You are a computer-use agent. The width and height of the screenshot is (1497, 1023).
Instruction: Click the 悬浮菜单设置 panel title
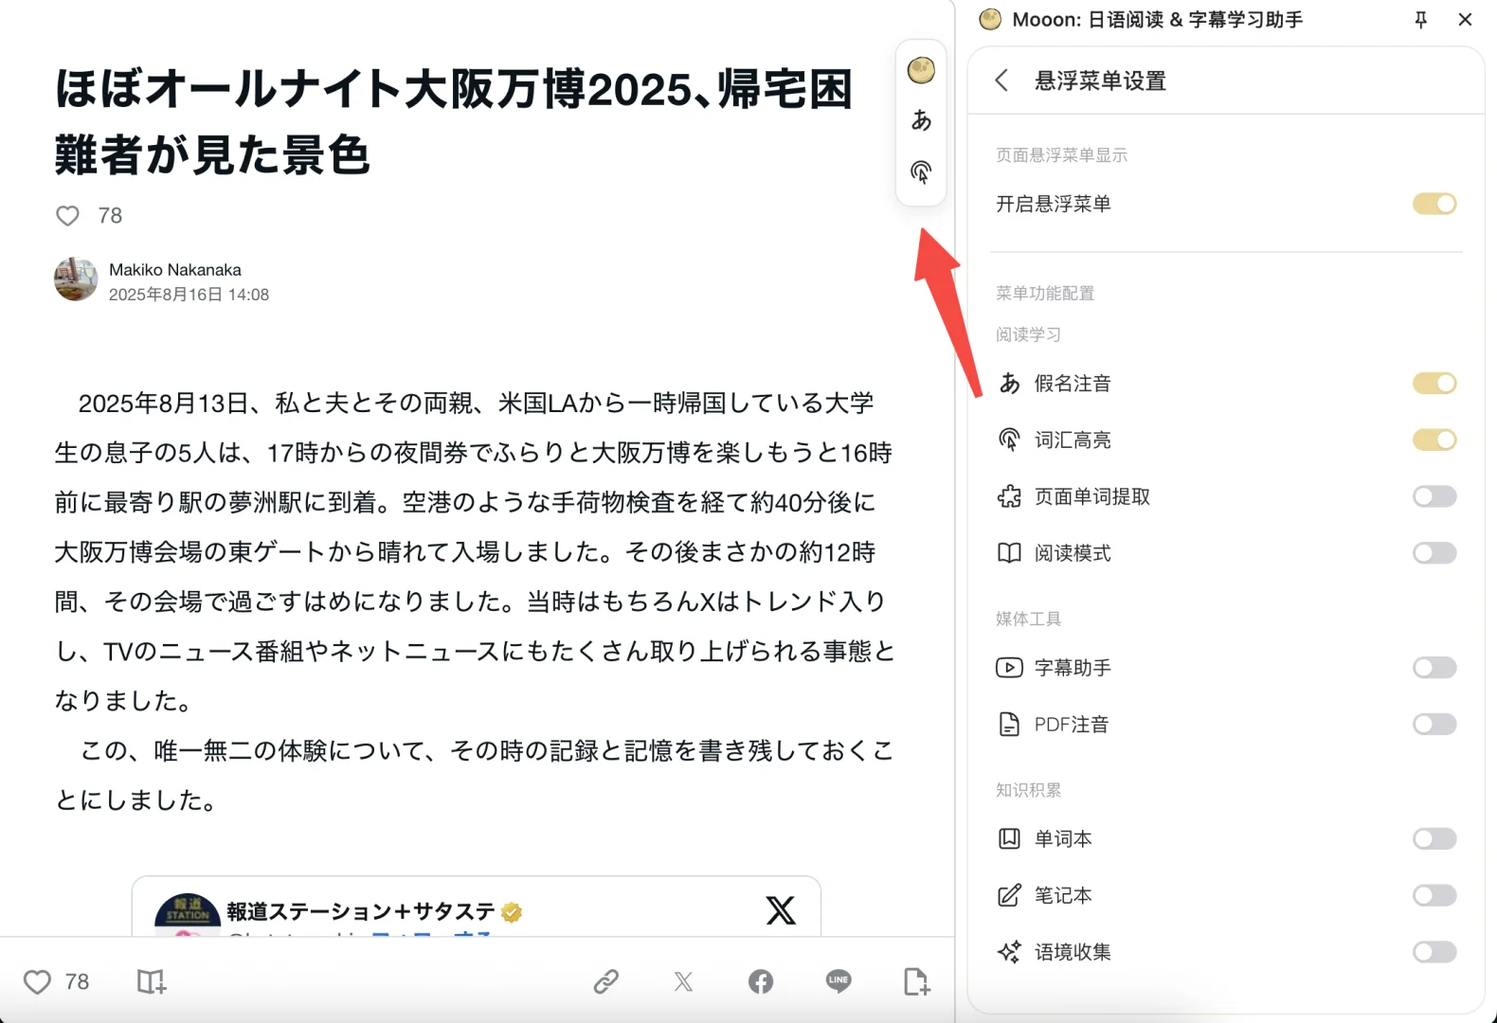pos(1100,81)
